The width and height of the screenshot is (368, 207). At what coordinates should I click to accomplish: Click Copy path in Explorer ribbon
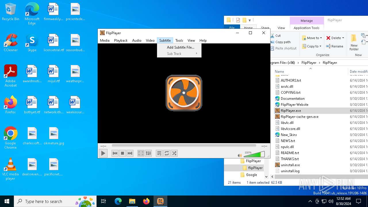pyautogui.click(x=280, y=42)
